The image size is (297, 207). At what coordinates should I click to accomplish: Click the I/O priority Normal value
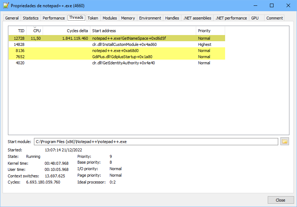pos(116,169)
